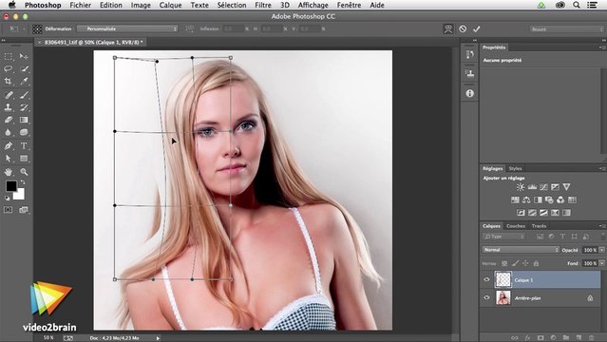Add a Levels adjustment

[532, 187]
